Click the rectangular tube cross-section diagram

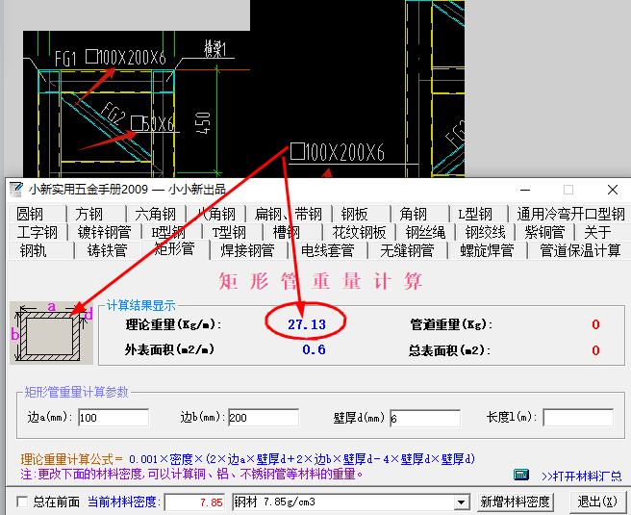pyautogui.click(x=52, y=333)
